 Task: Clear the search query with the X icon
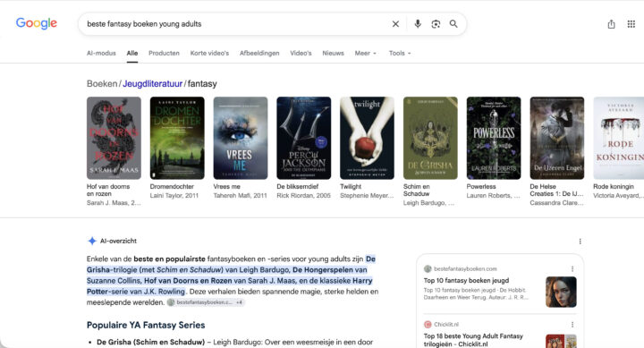395,24
